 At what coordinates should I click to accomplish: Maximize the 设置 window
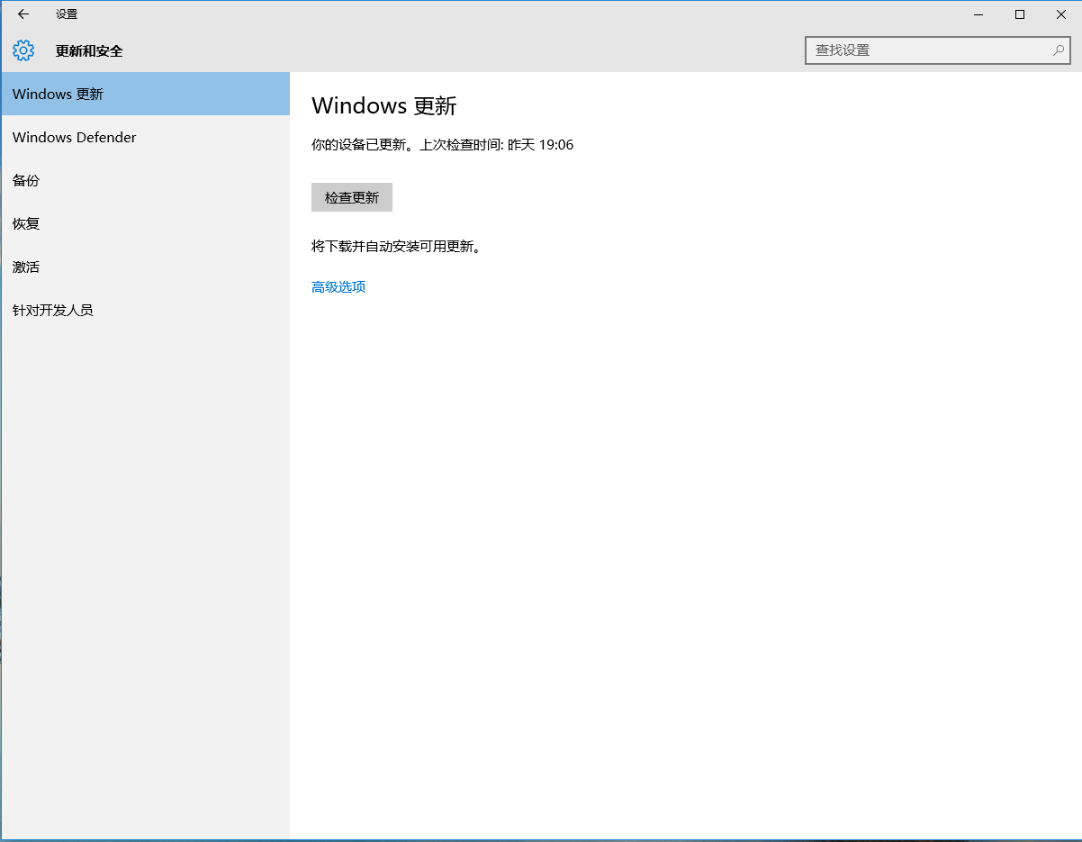tap(1020, 14)
